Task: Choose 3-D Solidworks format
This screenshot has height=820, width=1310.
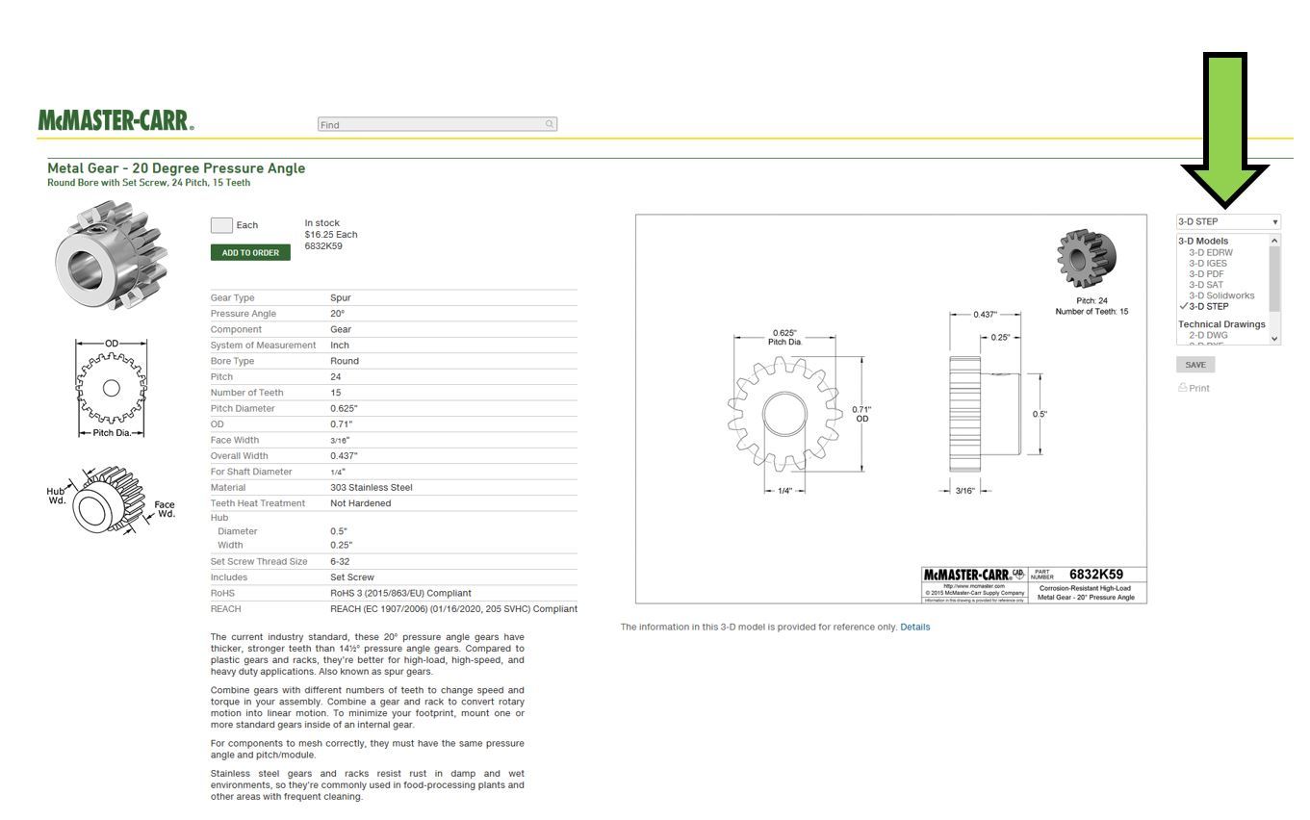Action: coord(1221,295)
